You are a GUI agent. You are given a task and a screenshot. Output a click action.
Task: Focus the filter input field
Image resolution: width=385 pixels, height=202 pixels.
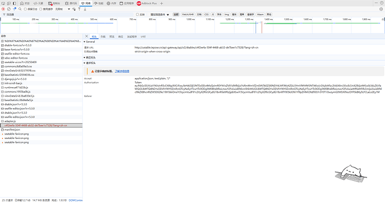[69, 15]
